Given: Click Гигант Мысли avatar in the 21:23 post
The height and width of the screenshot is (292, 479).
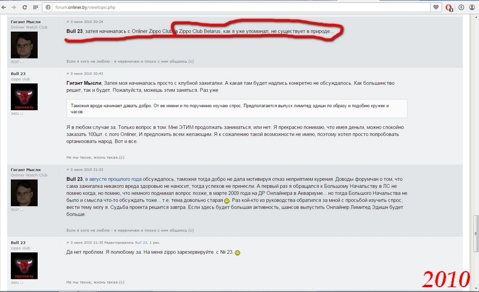Looking at the screenshot, I should tap(24, 193).
